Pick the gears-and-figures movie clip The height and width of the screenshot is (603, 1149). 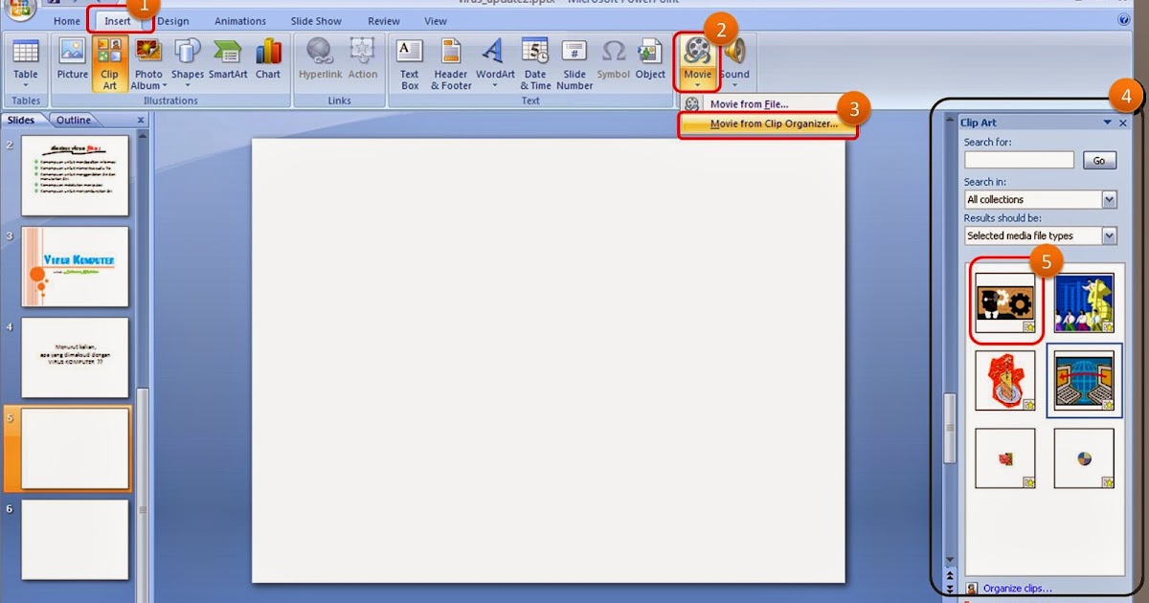click(1005, 302)
